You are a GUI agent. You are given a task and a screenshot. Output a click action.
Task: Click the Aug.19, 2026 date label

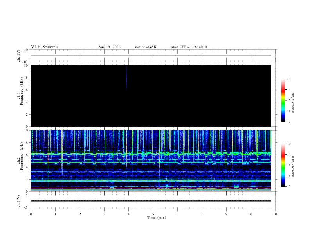pyautogui.click(x=109, y=47)
